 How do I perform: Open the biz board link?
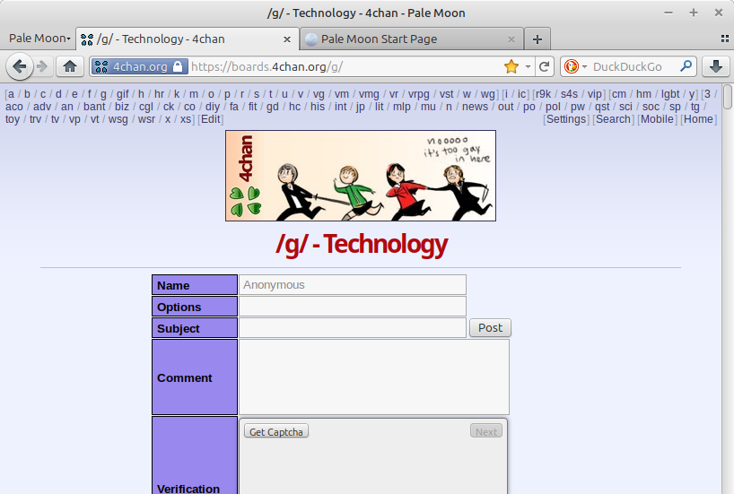click(x=122, y=107)
